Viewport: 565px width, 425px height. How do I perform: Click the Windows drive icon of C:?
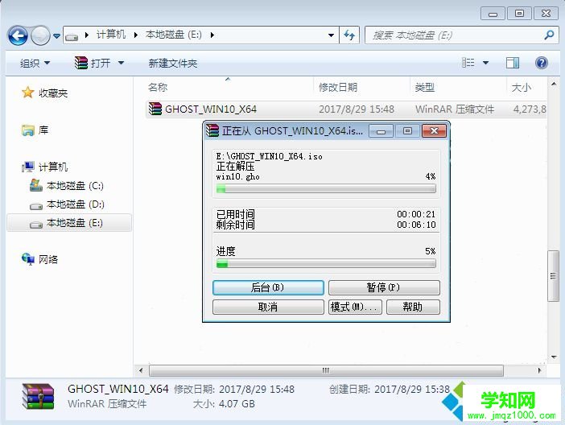pyautogui.click(x=35, y=185)
